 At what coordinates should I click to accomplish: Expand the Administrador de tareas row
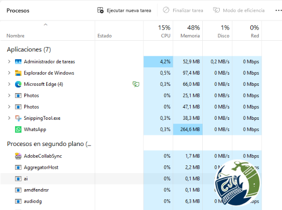coord(9,62)
